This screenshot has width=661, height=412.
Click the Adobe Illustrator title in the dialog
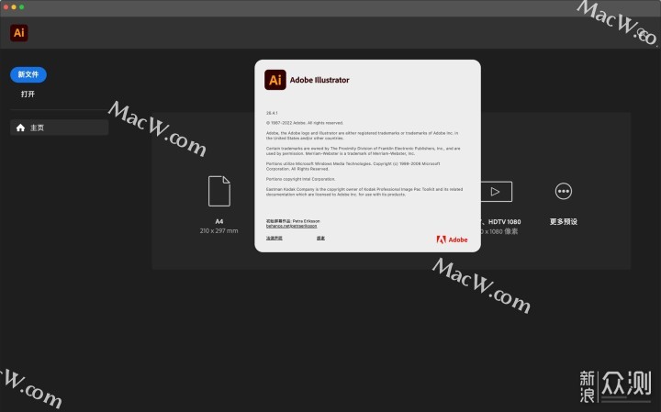319,80
